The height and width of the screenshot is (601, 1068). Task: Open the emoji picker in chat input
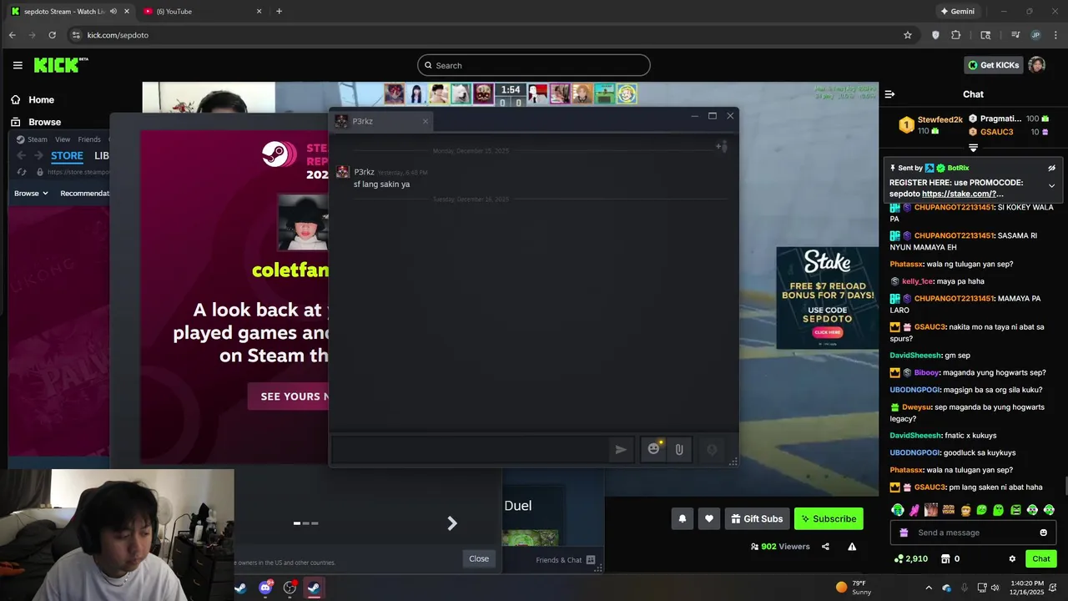pyautogui.click(x=1043, y=533)
